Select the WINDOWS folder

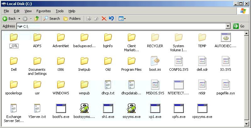[x=61, y=88]
